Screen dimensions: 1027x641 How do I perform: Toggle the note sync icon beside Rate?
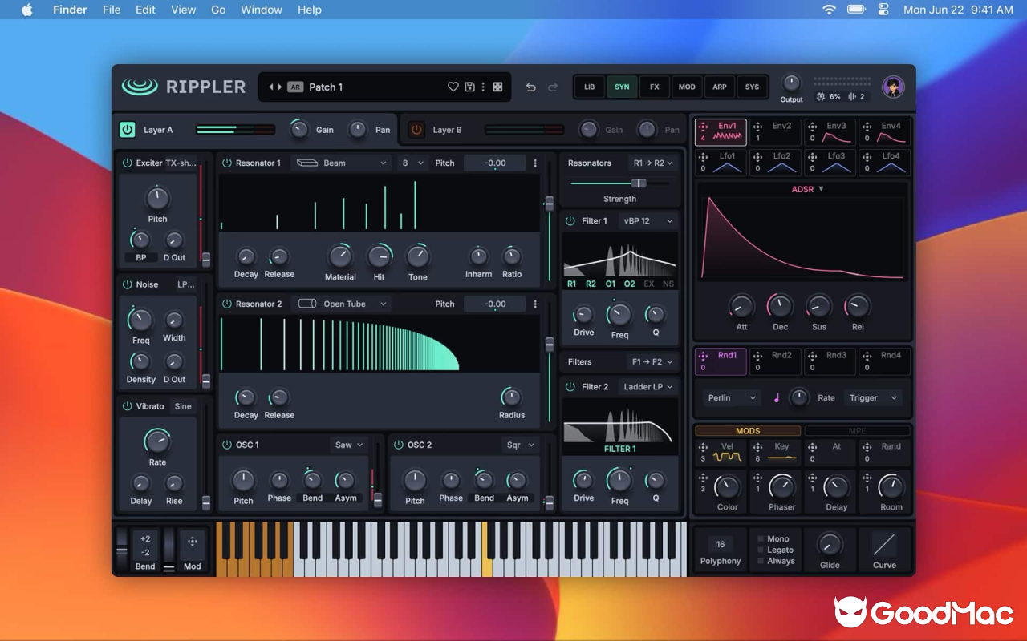(777, 397)
